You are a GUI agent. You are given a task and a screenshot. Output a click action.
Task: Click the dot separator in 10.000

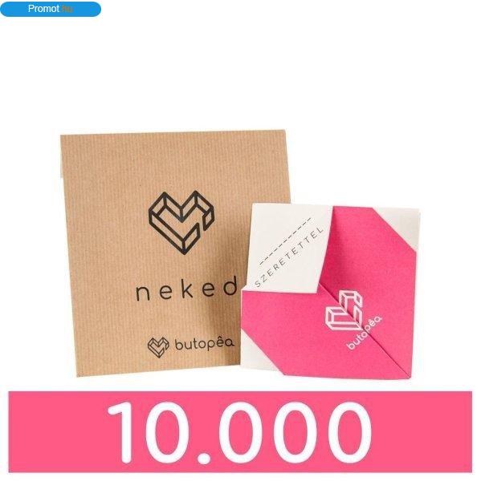pyautogui.click(x=204, y=457)
